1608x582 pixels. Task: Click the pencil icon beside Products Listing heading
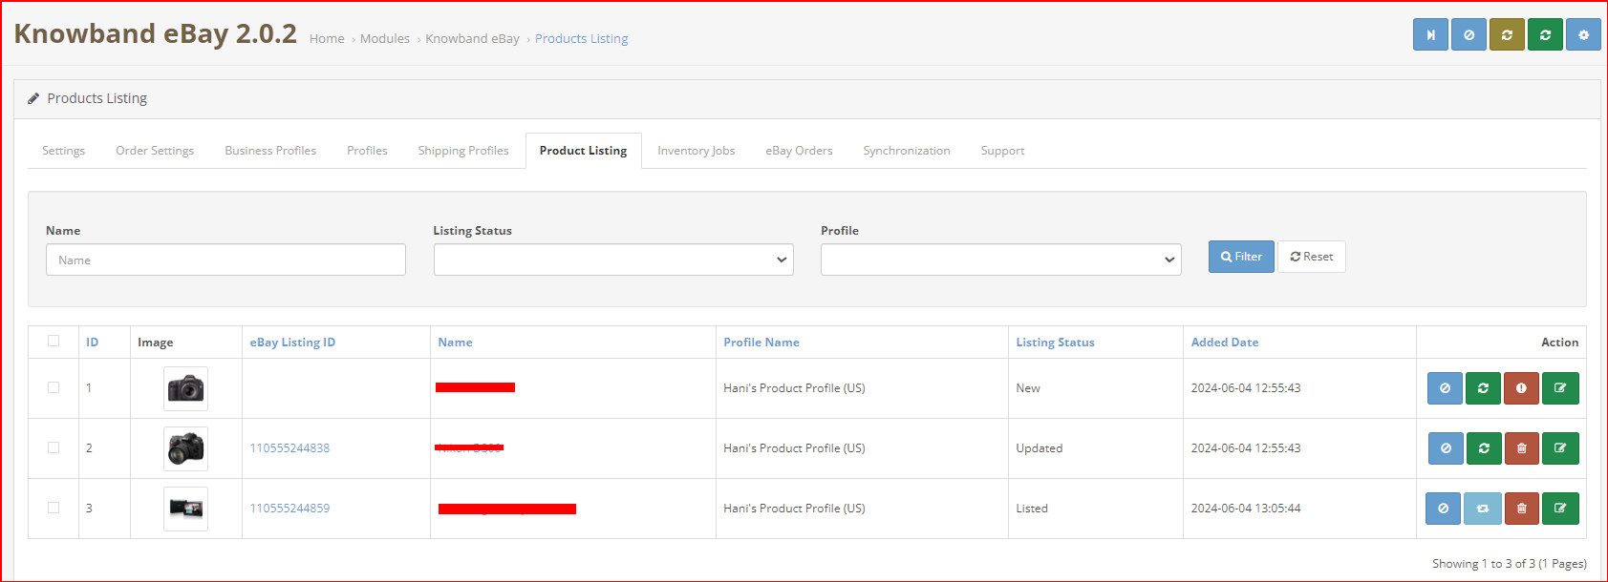33,98
